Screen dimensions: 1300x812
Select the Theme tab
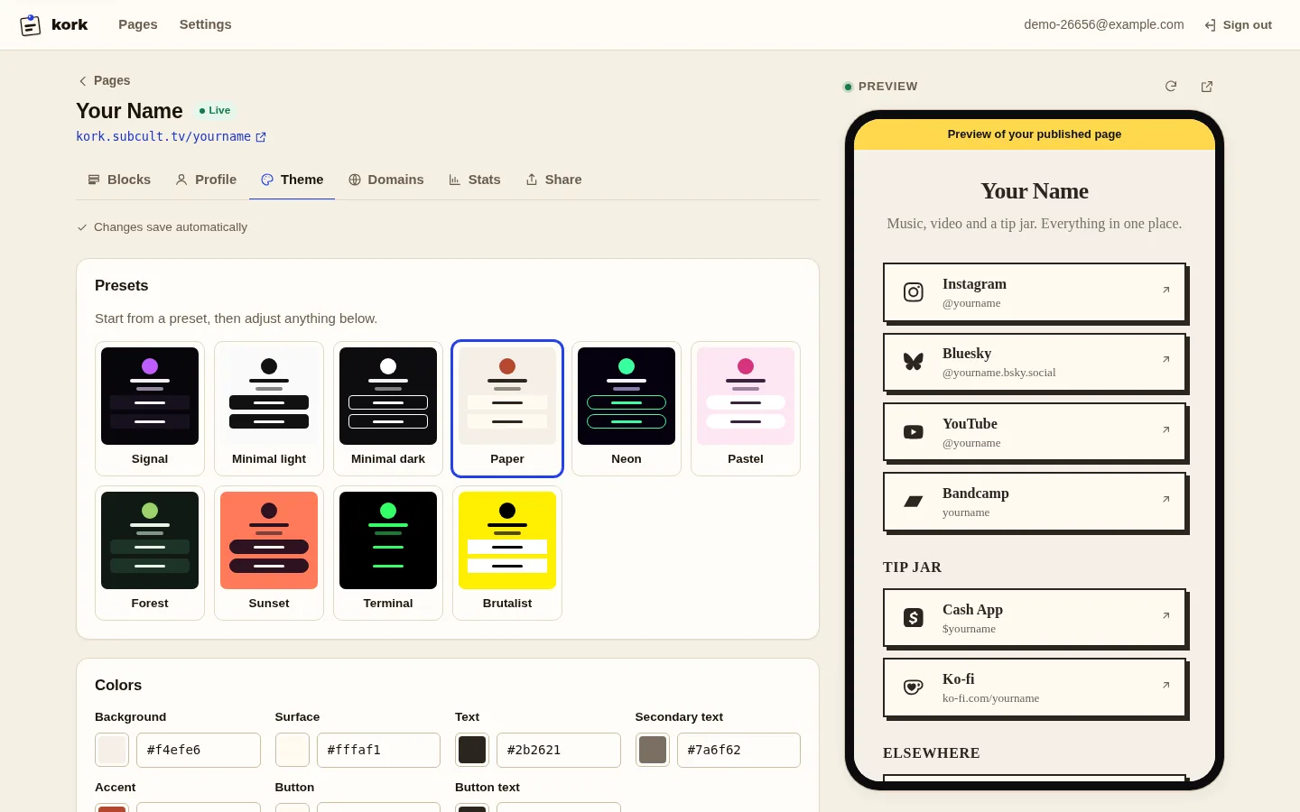(x=292, y=180)
